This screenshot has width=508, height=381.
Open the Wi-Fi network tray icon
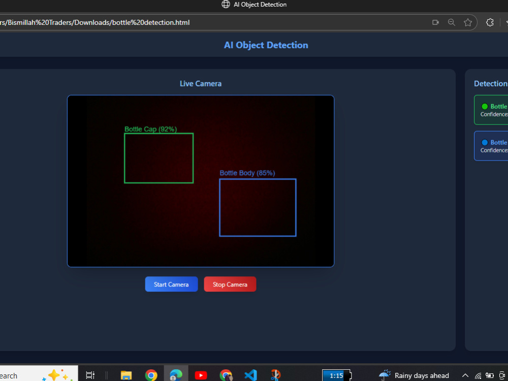478,376
